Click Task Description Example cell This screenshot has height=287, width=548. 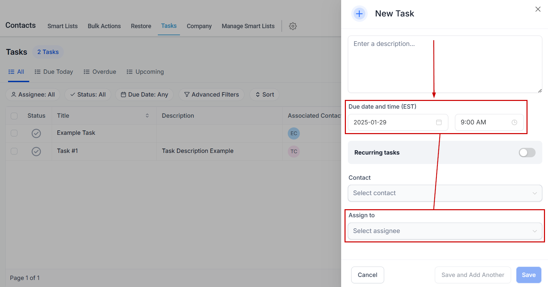198,151
